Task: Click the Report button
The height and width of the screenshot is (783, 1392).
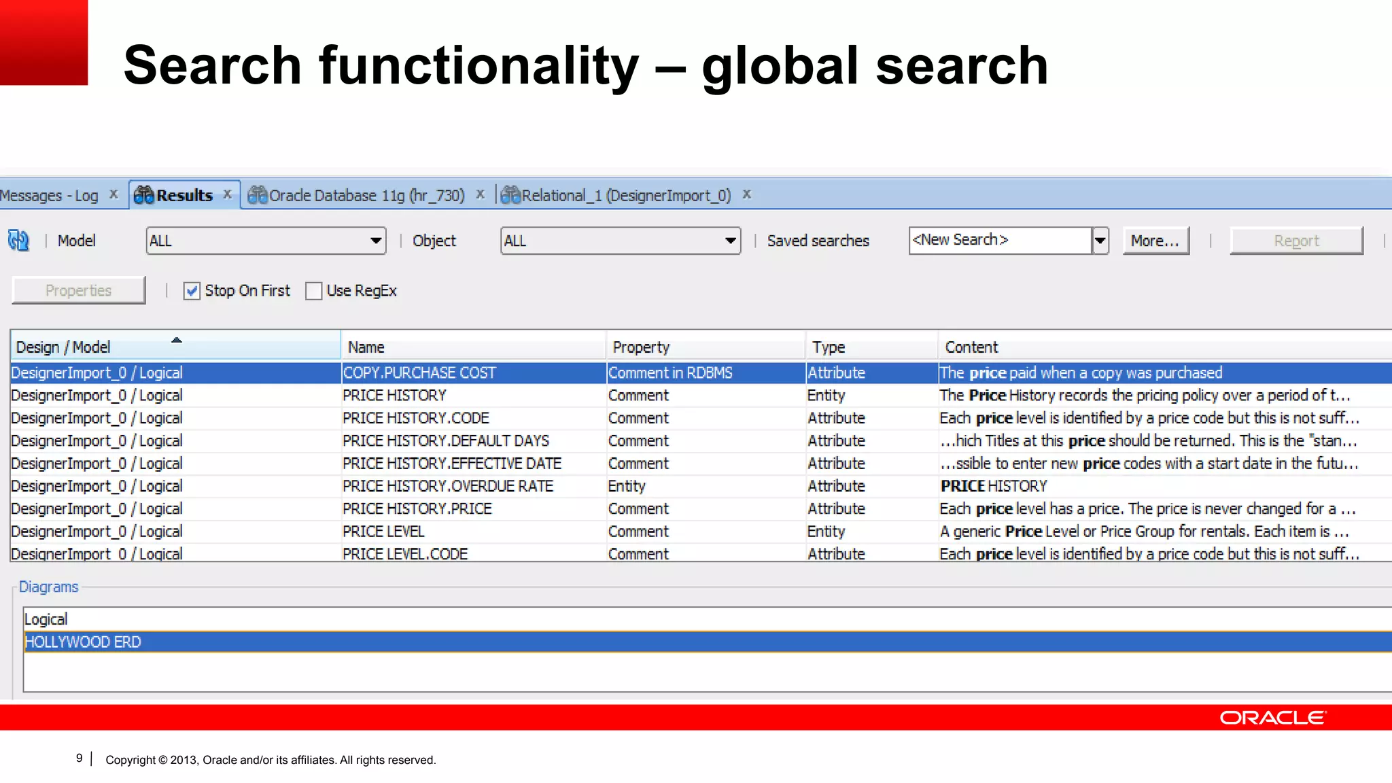Action: (1296, 241)
